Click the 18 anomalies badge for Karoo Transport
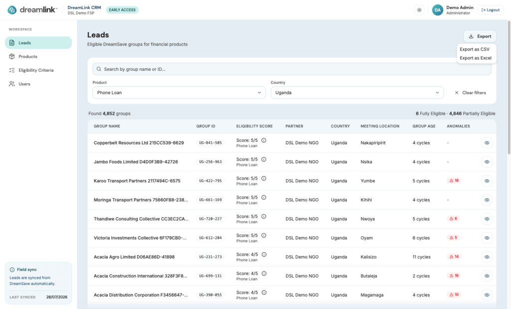This screenshot has width=511, height=309. coord(454,180)
